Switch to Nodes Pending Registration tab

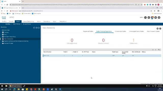[104, 31]
